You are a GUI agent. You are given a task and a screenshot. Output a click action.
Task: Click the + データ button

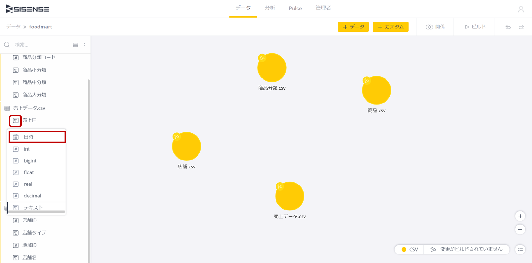pos(353,27)
